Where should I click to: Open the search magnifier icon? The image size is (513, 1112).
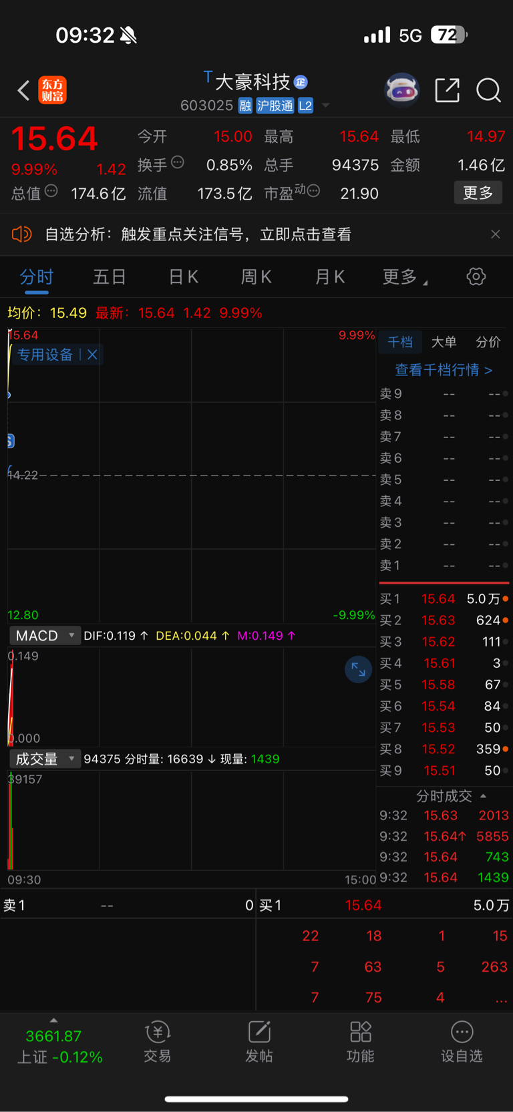488,89
